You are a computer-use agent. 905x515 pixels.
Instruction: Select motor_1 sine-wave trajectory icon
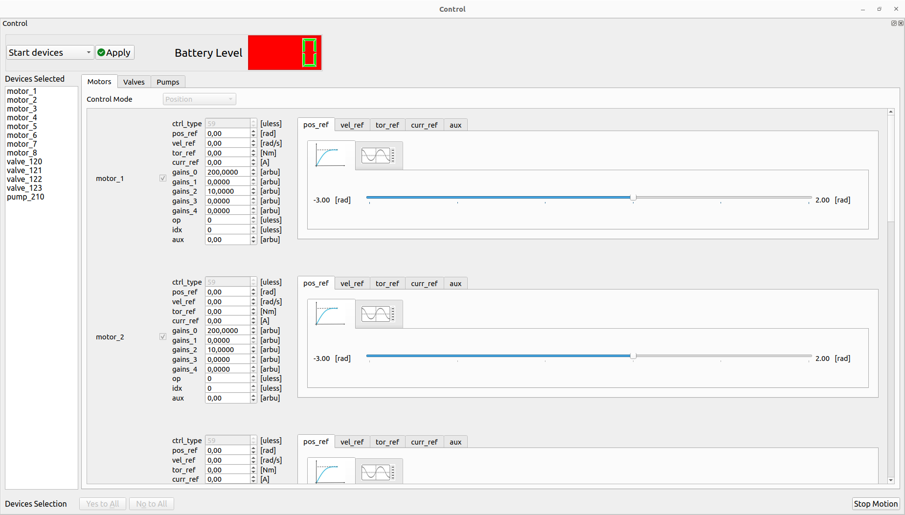[x=379, y=156]
